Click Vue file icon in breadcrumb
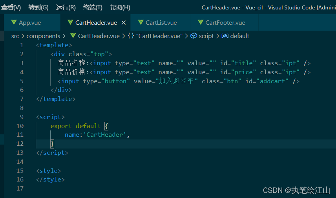The height and width of the screenshot is (198, 336). (x=73, y=36)
